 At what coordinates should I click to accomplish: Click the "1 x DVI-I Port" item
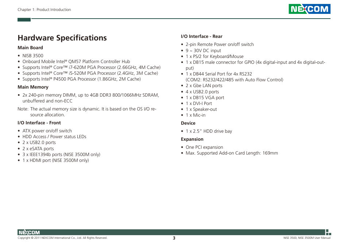coord(199,103)
